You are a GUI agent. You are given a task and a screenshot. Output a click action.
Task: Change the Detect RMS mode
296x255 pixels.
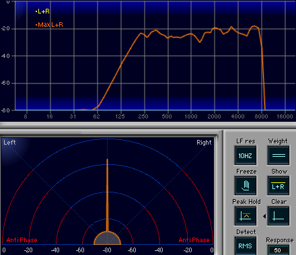246,246
